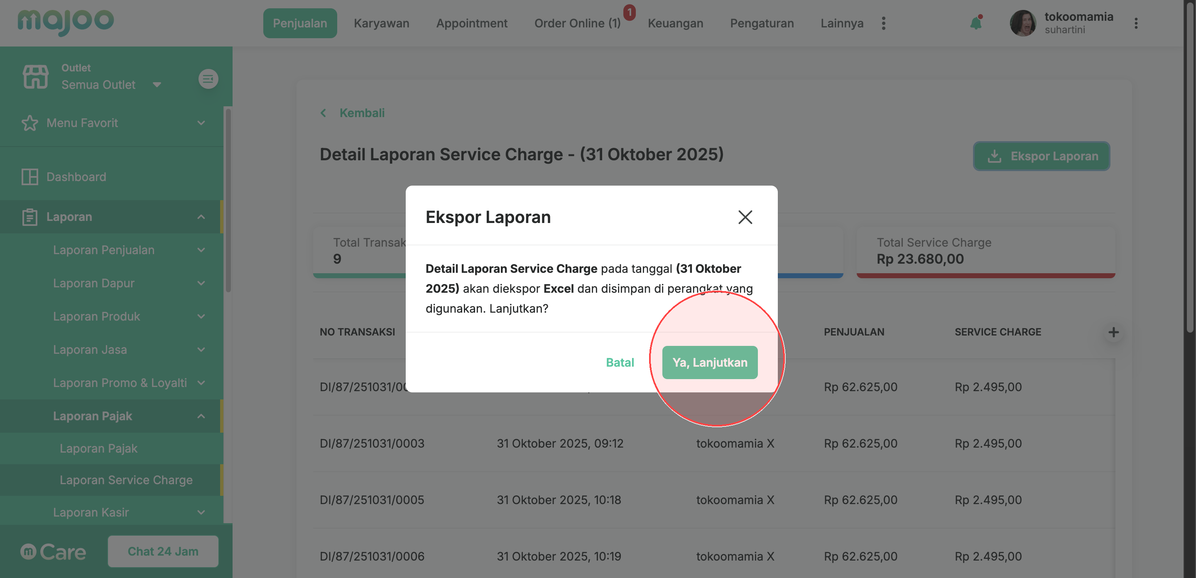Click the tokoomamia profile avatar
Viewport: 1196px width, 578px height.
[1022, 23]
